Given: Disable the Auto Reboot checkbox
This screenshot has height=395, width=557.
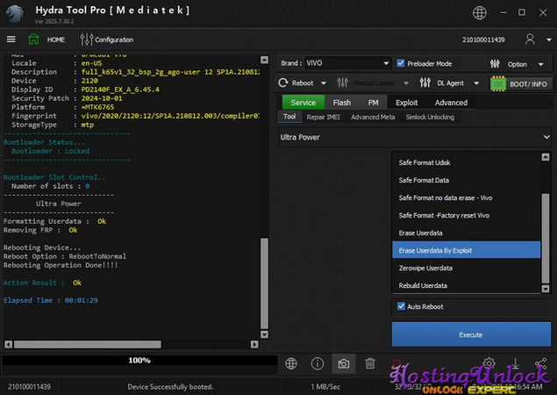Looking at the screenshot, I should (402, 306).
